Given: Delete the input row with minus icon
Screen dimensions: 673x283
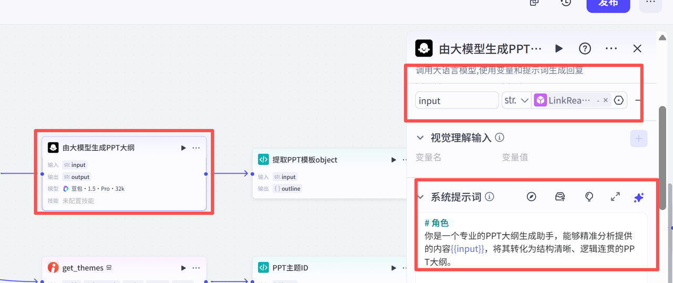Looking at the screenshot, I should [638, 100].
